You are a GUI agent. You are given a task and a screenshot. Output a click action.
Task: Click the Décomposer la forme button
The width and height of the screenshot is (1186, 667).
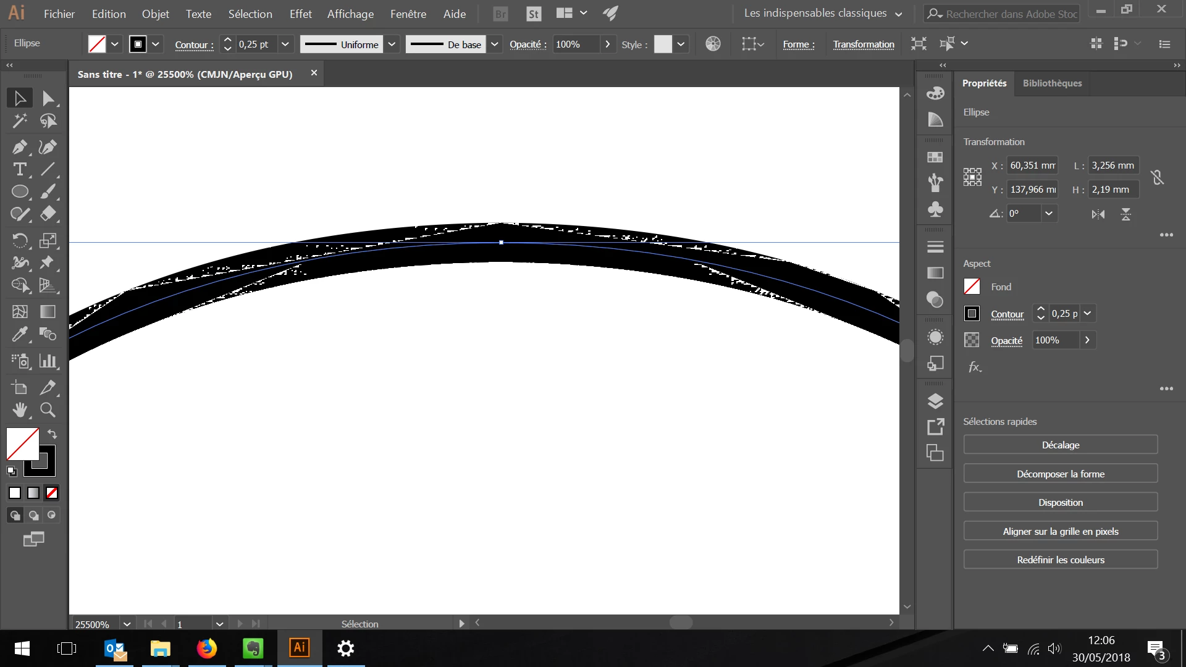pos(1060,474)
